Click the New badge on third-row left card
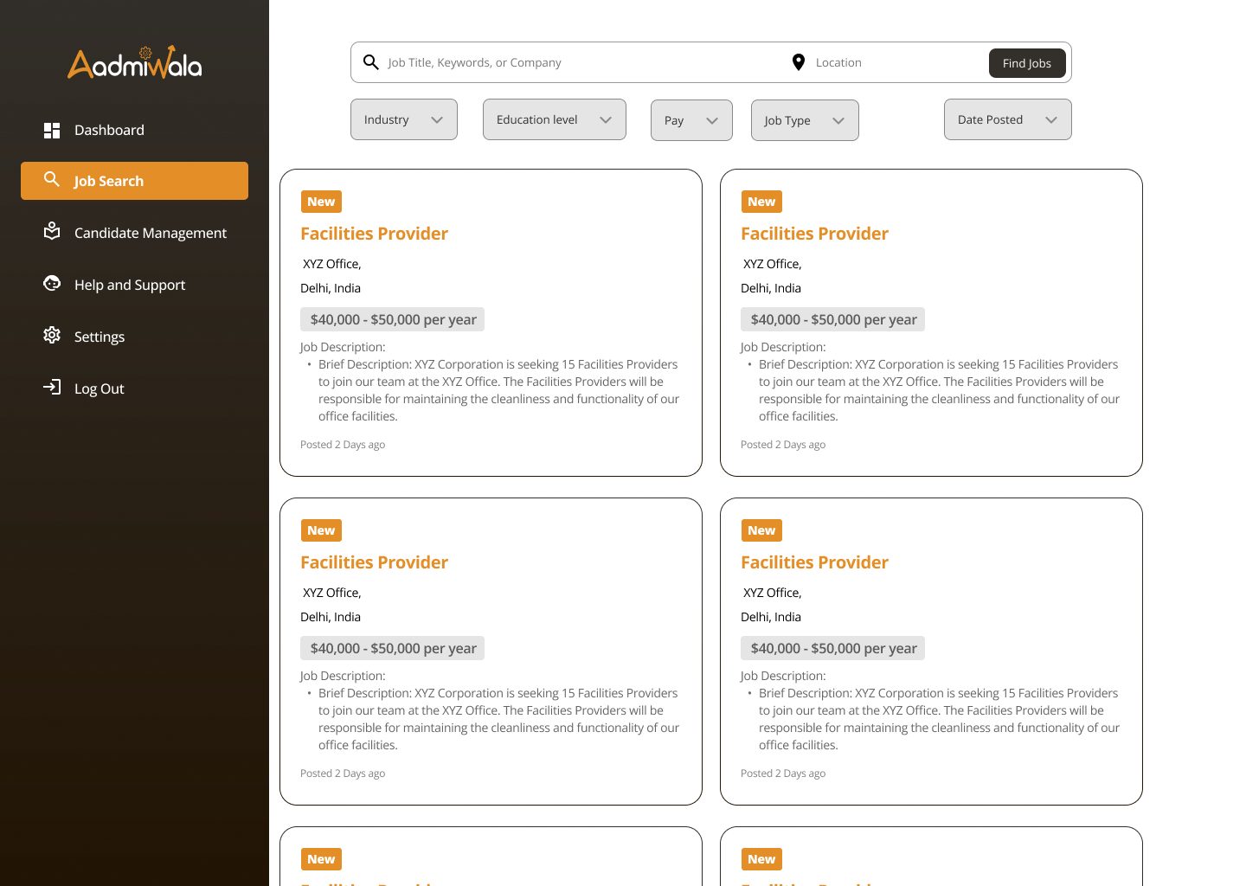The image size is (1246, 886). 321,859
